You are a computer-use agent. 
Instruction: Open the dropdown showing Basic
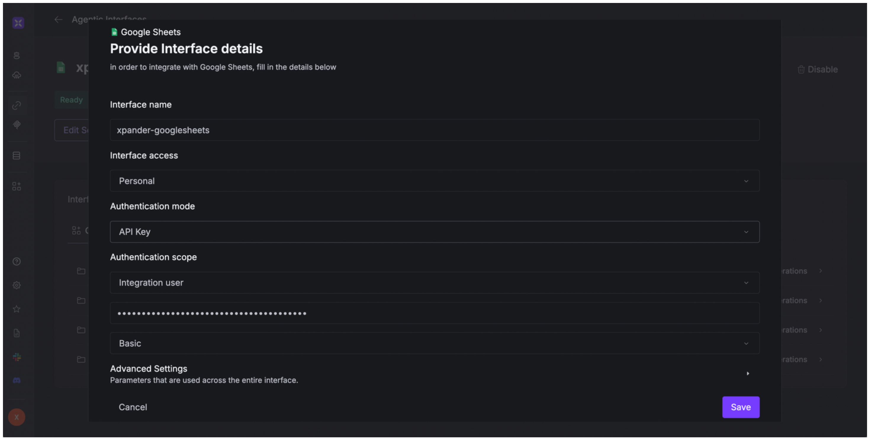click(434, 344)
